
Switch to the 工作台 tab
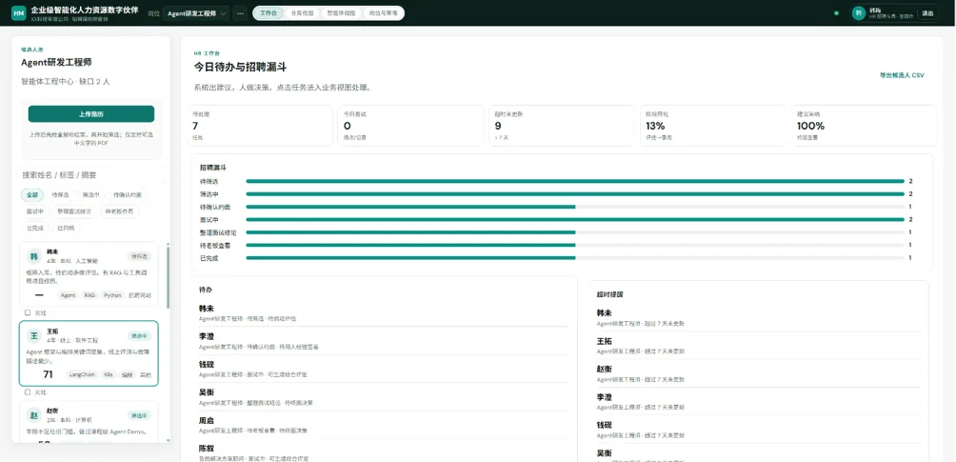click(x=269, y=12)
